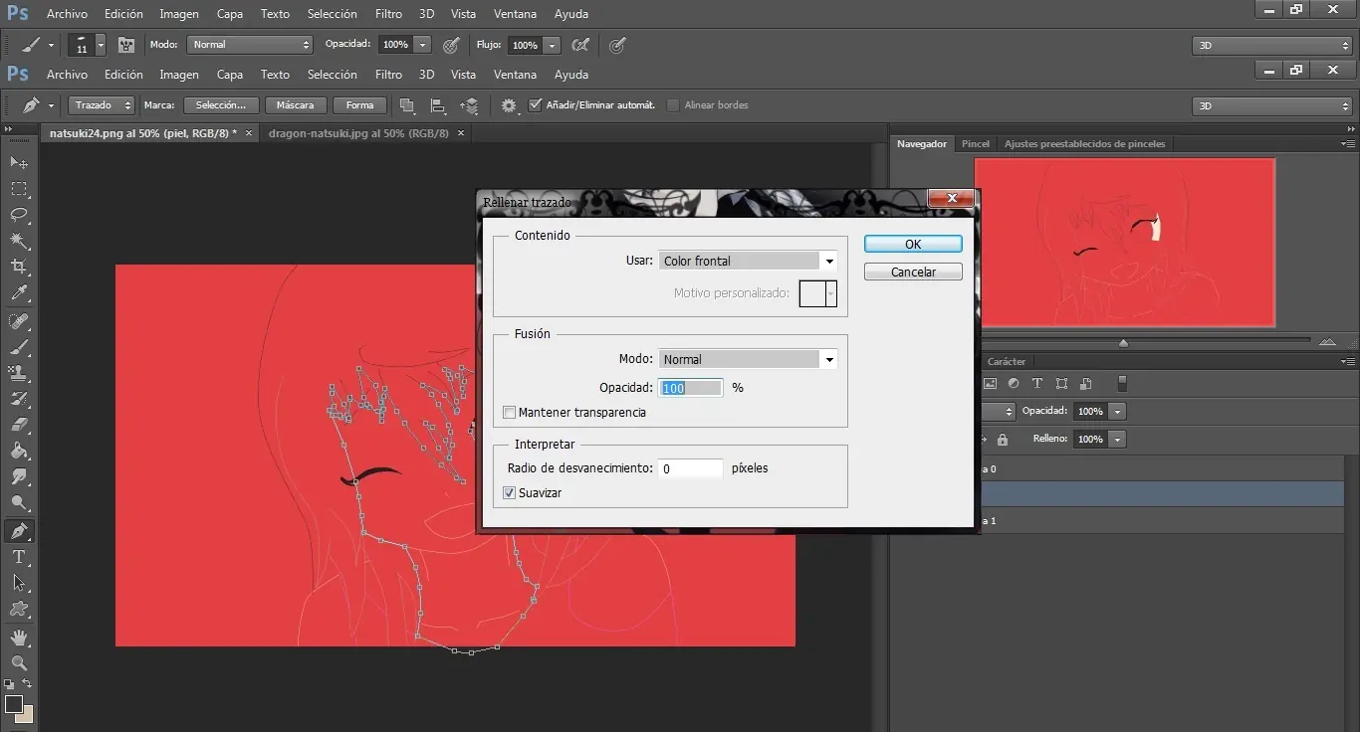Expand the brush Opacidad slider arrow
Screen dimensions: 1360x732
click(422, 45)
